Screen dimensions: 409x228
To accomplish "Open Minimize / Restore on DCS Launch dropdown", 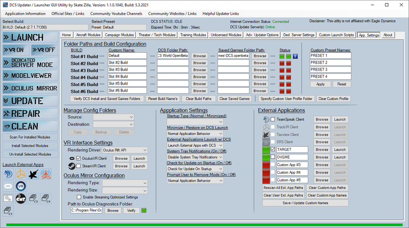I will click(x=195, y=134).
